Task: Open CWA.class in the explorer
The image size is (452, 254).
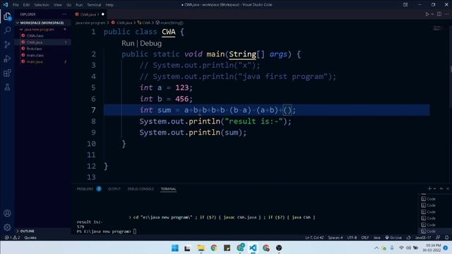Action: click(35, 36)
